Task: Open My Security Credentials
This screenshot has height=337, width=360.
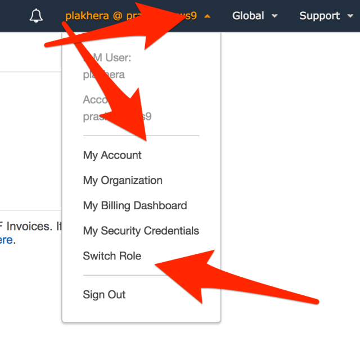Action: coord(141,231)
